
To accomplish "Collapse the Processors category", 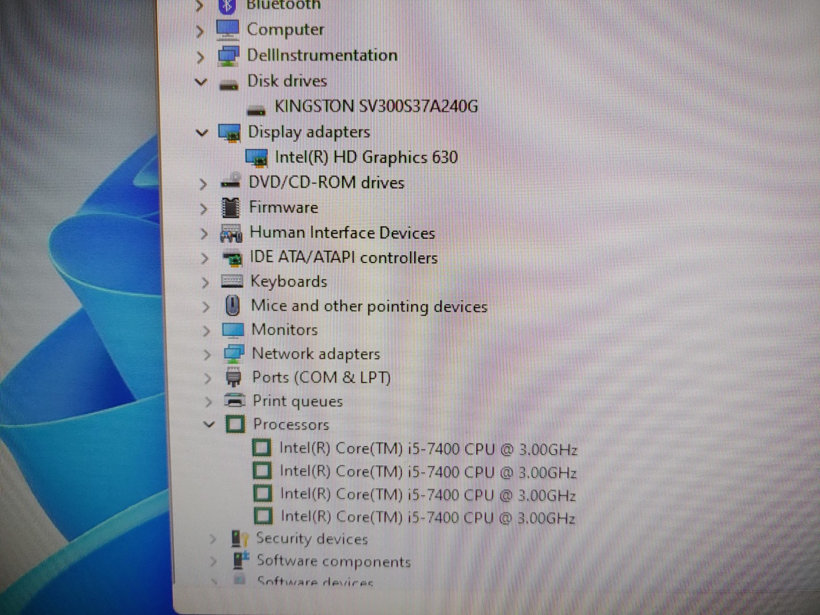I will click(x=209, y=424).
